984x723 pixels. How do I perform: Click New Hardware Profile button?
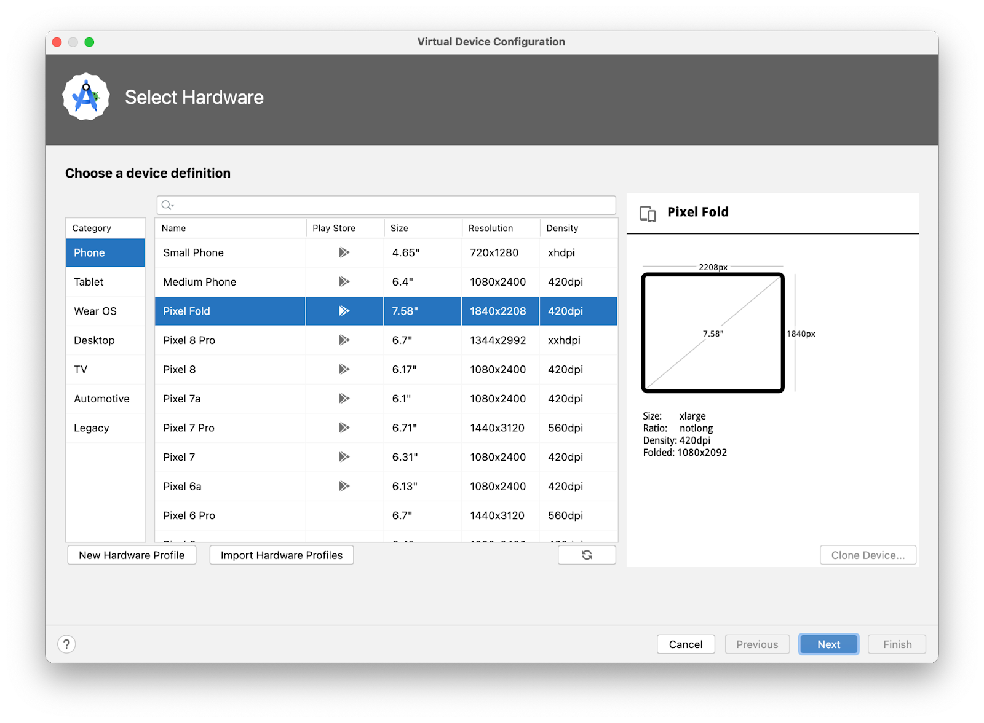click(x=132, y=555)
